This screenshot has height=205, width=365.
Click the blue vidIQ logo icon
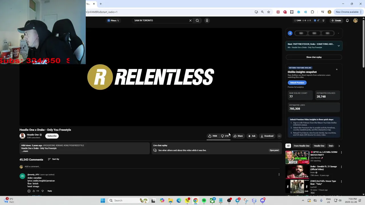(x=290, y=33)
